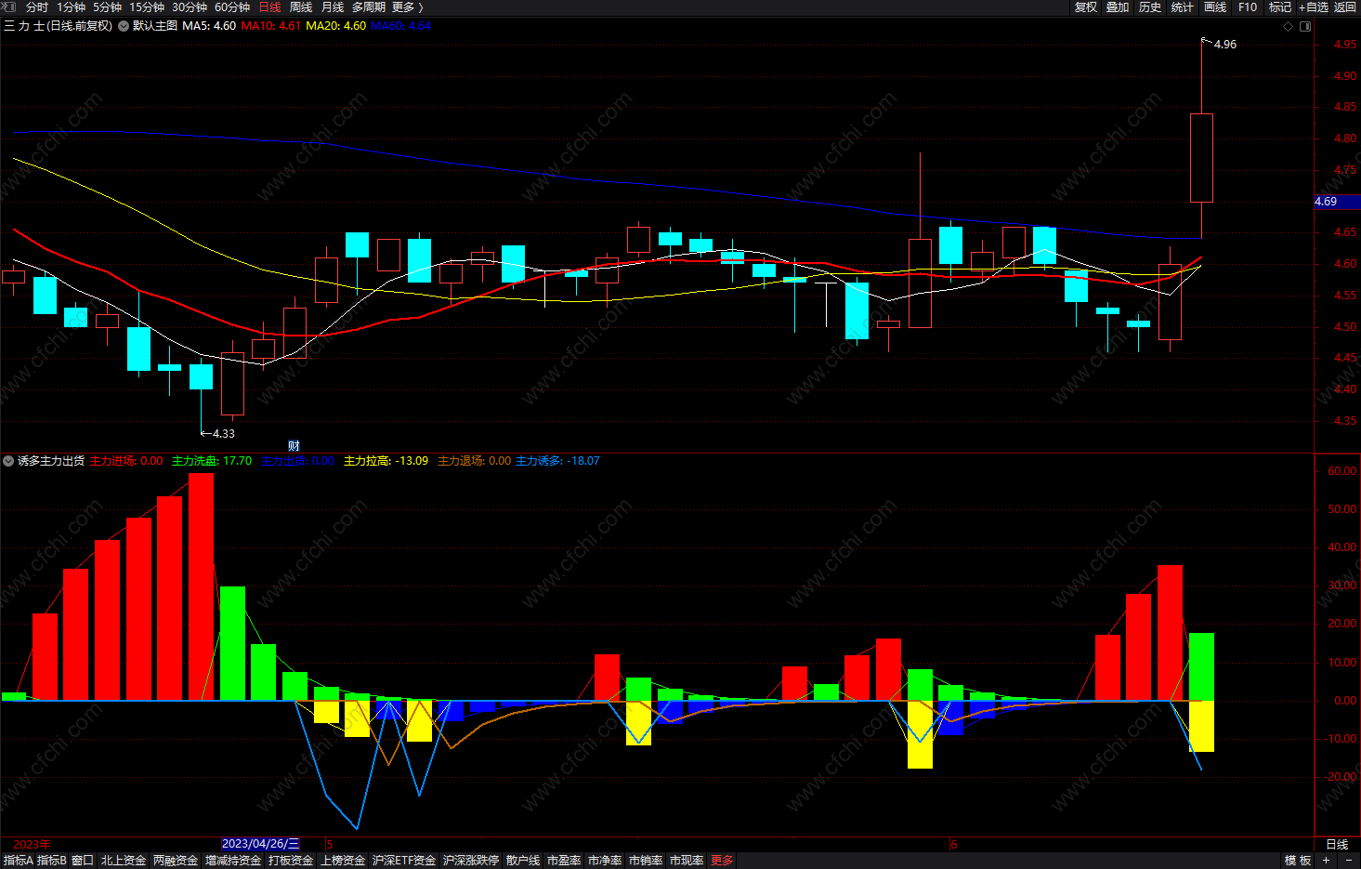This screenshot has height=869, width=1361.
Task: Click the 主力进场: 0.00 label
Action: [x=126, y=461]
